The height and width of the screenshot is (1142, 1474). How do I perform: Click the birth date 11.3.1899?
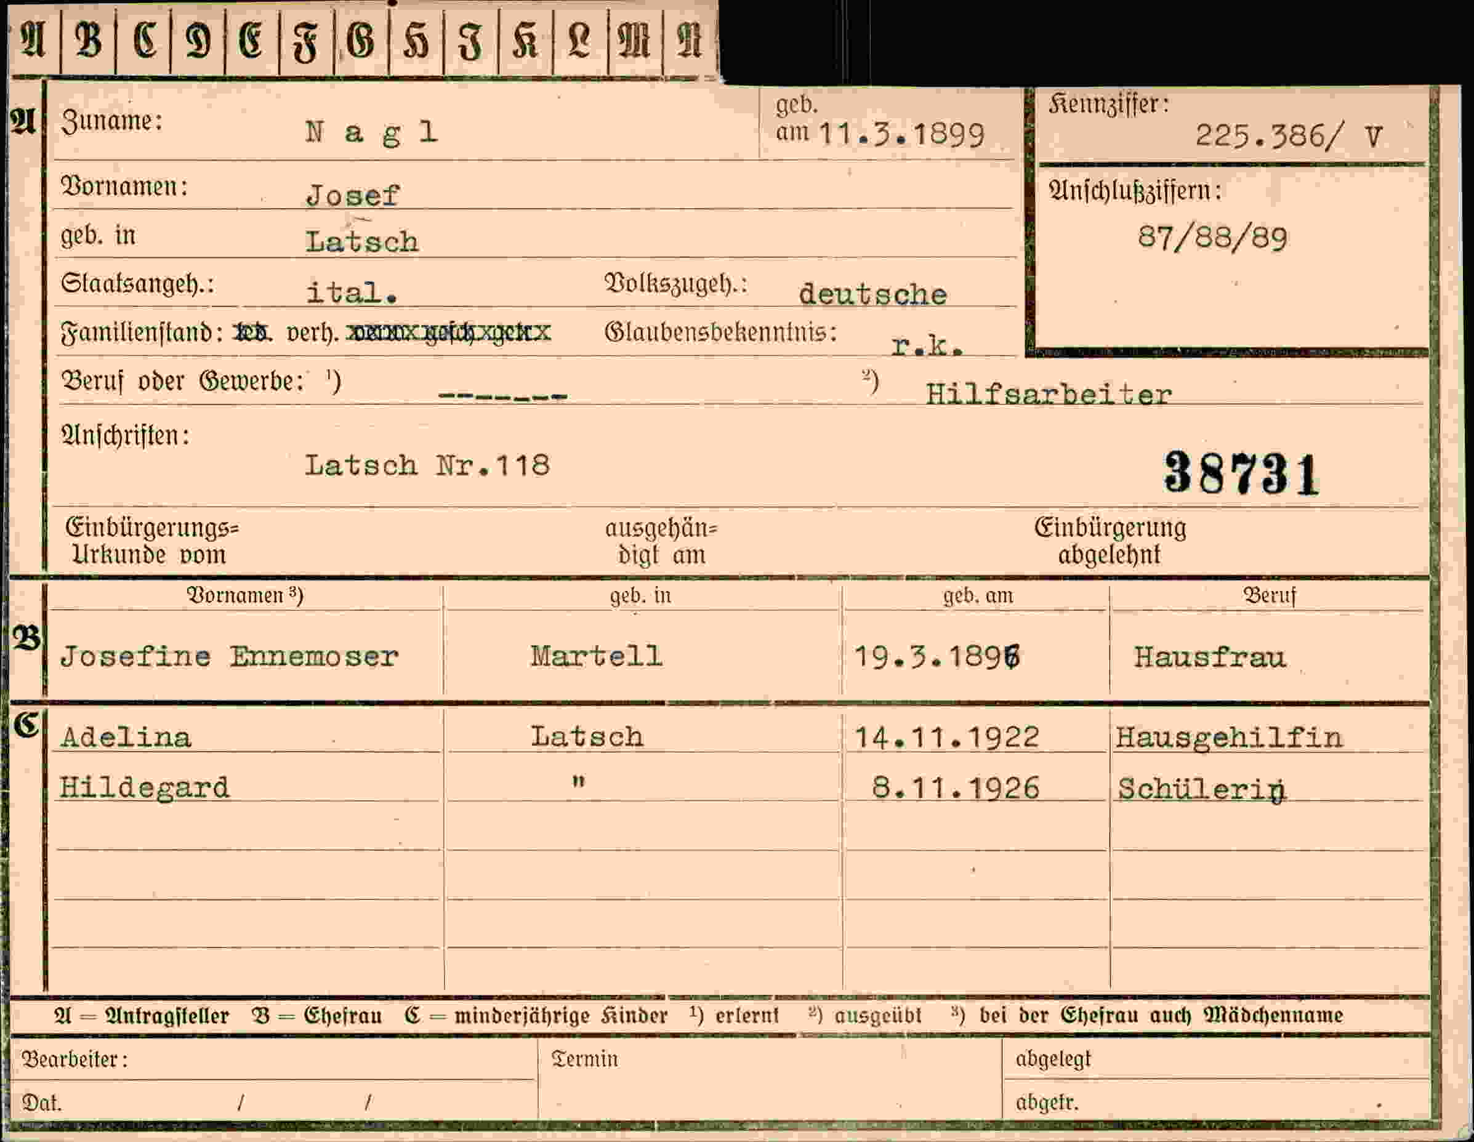pyautogui.click(x=901, y=135)
